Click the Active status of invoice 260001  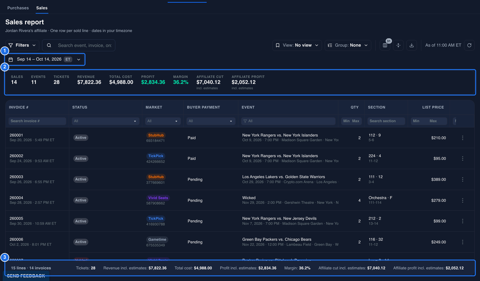point(81,138)
